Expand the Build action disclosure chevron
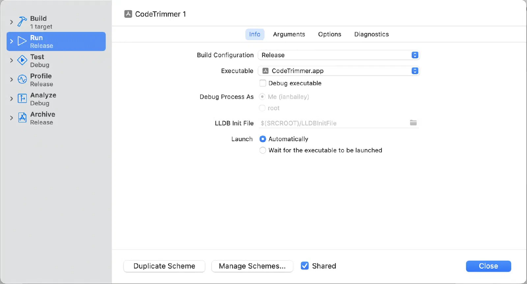The height and width of the screenshot is (284, 527). pos(12,22)
